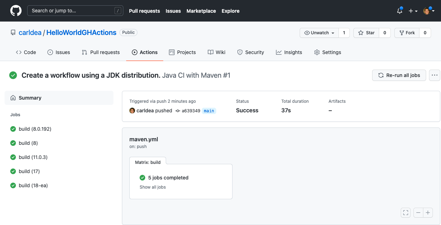441x225 pixels.
Task: Open HelloWorldGHActions repository link
Action: (81, 32)
